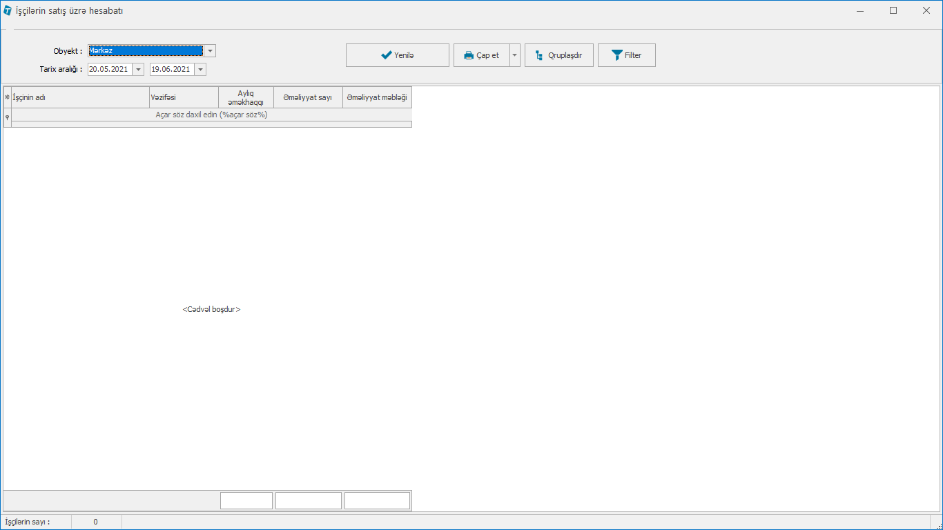Viewport: 943px width, 530px height.
Task: Click the end date field 19.06.2021
Action: 171,70
